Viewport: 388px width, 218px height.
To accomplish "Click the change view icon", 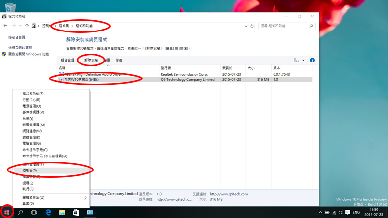I will coord(296,60).
